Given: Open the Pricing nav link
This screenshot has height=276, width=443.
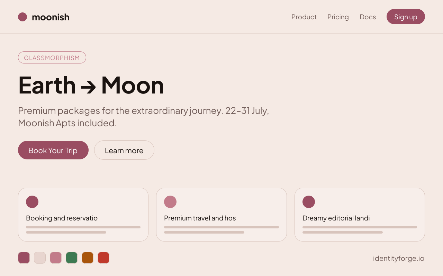Looking at the screenshot, I should (x=338, y=17).
